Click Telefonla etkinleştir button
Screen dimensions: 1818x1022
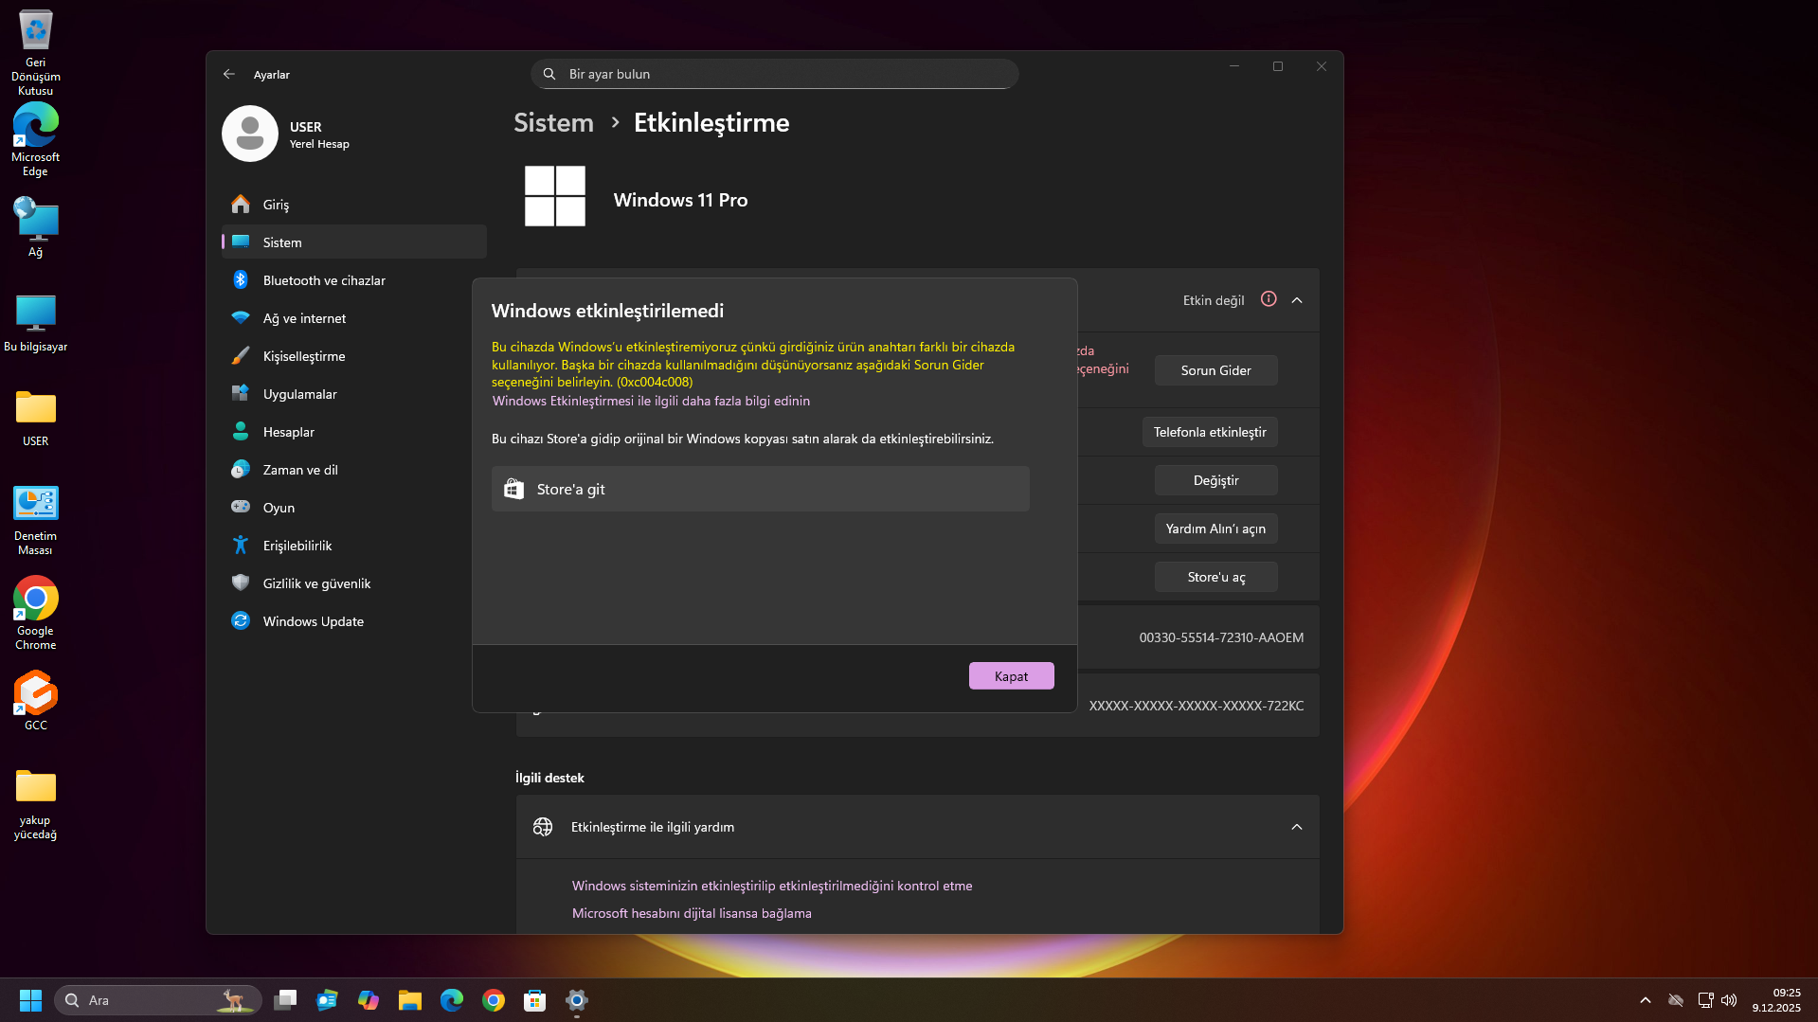[x=1210, y=432]
